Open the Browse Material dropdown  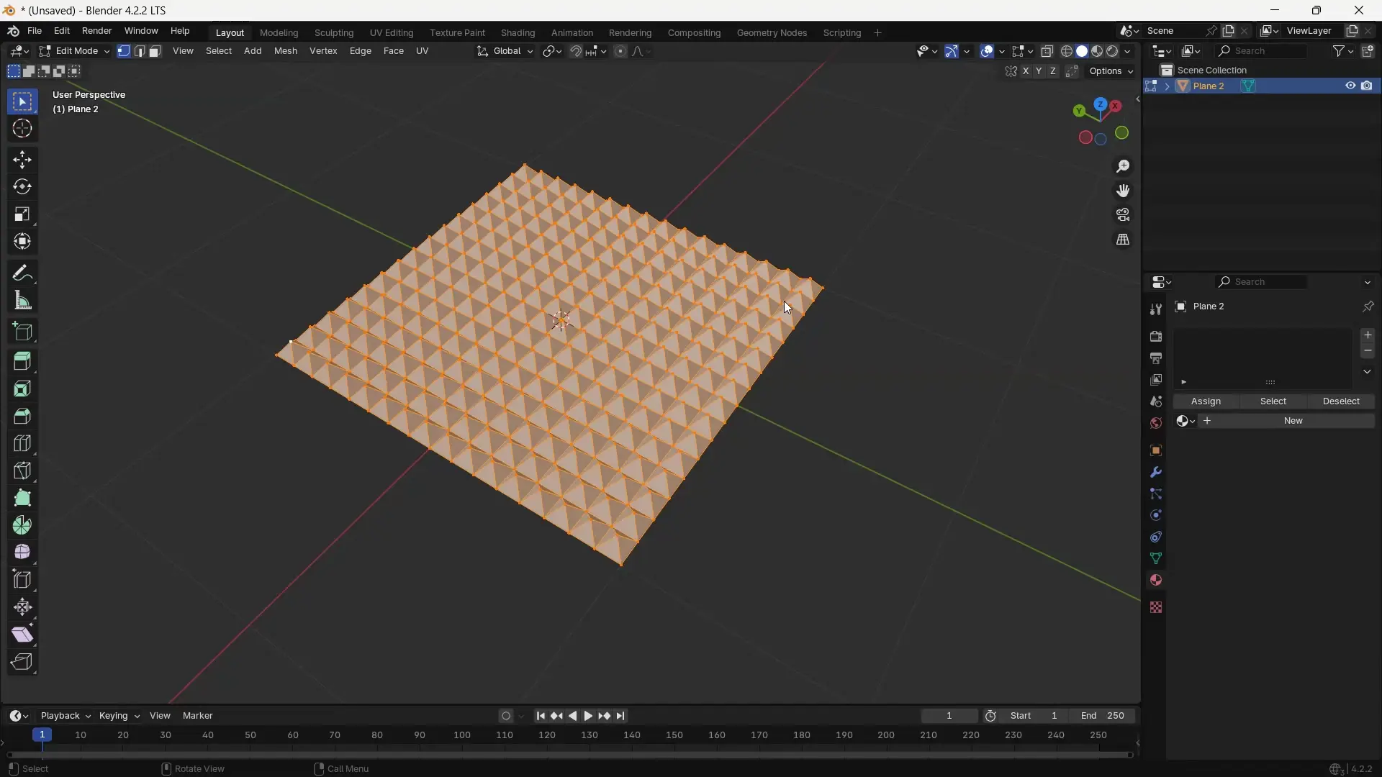pos(1186,422)
